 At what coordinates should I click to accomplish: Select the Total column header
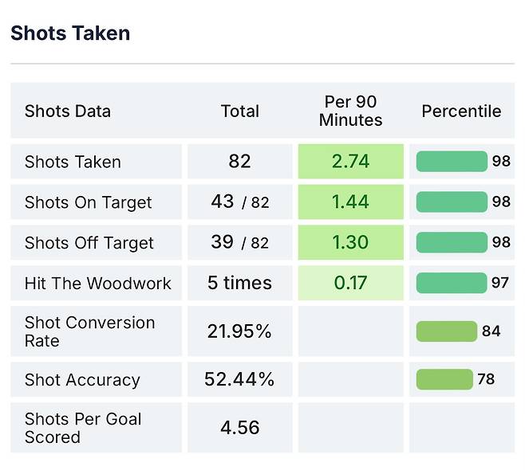click(239, 111)
